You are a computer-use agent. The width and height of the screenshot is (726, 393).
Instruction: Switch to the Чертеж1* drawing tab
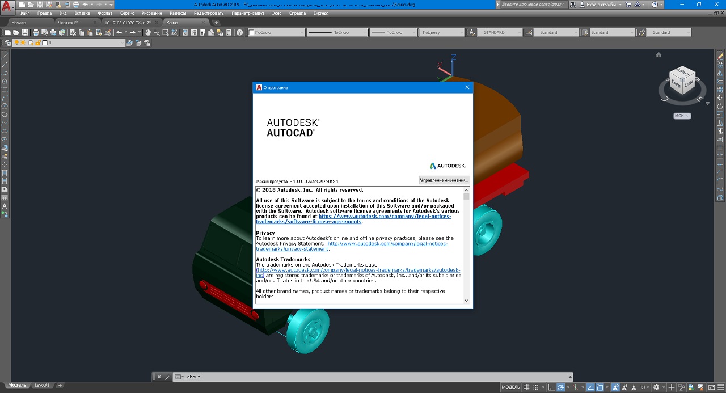point(69,23)
